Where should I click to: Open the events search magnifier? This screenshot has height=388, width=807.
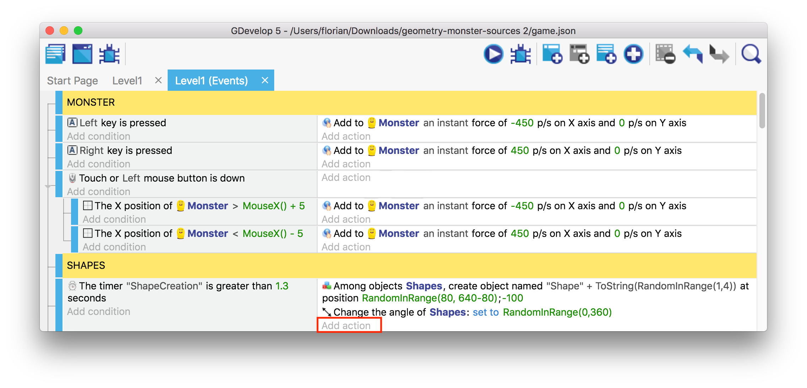point(751,54)
